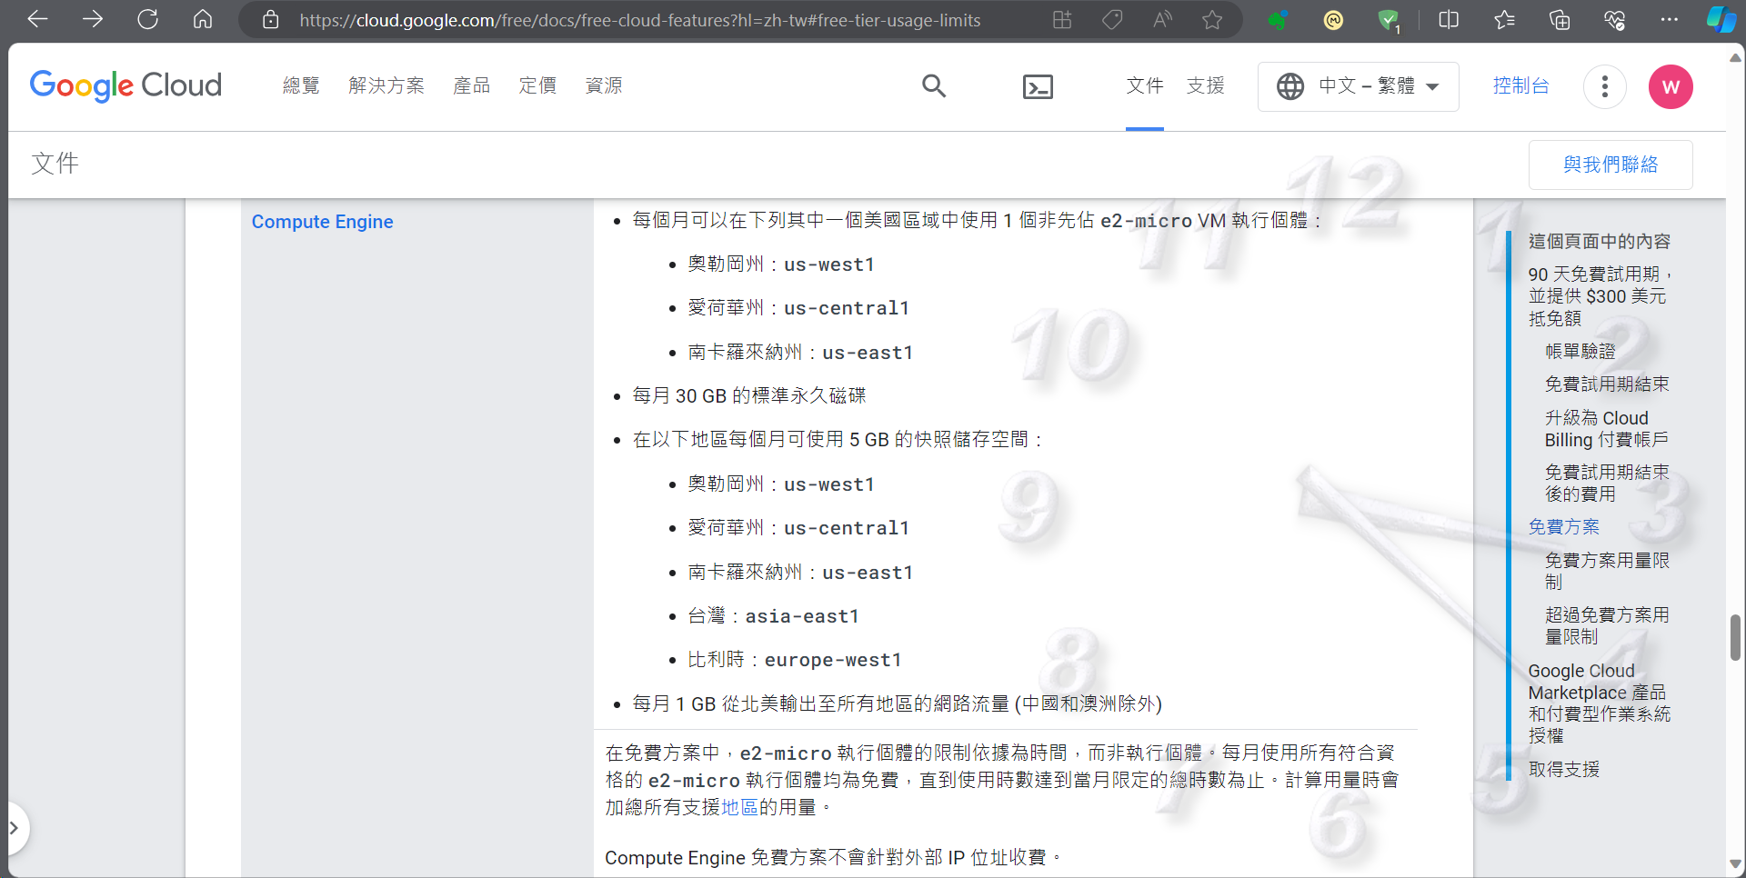1746x878 pixels.
Task: Activate the read aloud icon
Action: click(1162, 19)
